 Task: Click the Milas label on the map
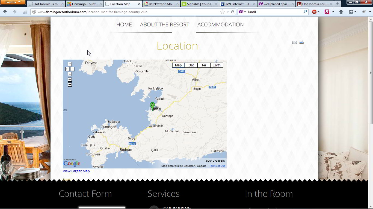click(196, 80)
